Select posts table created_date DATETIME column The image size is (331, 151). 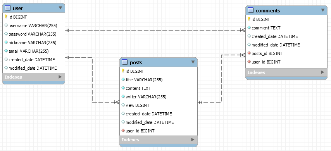149,114
